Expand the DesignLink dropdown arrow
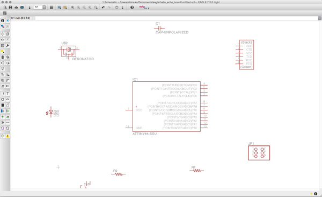Image resolution: width=322 pixels, height=197 pixels. [149, 8]
